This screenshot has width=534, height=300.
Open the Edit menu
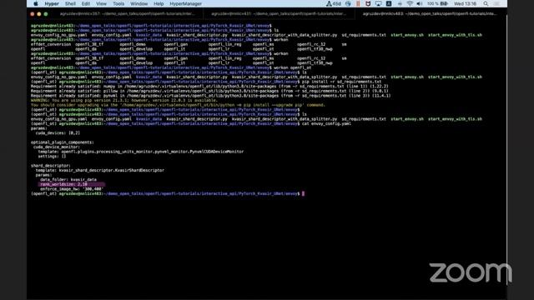pyautogui.click(x=85, y=3)
